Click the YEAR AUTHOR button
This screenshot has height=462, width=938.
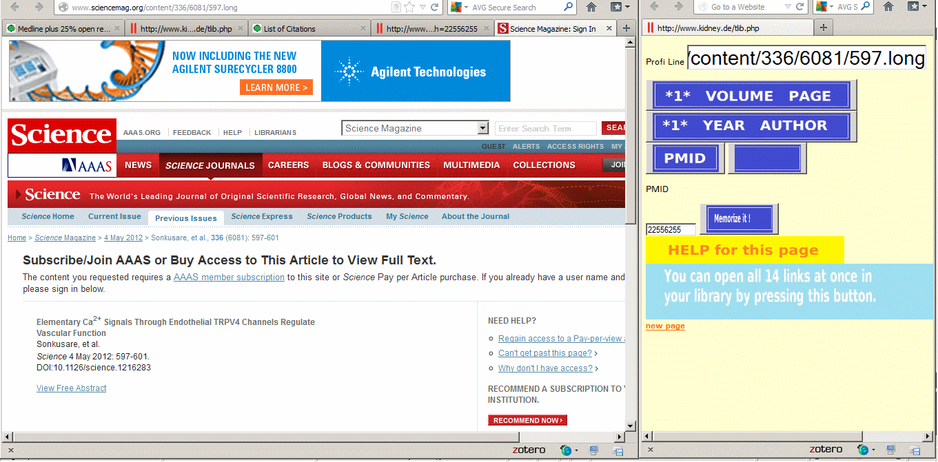point(751,126)
